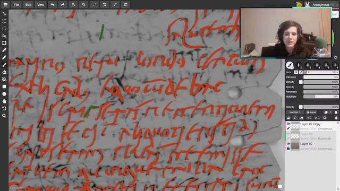Open the View menu

pyautogui.click(x=40, y=5)
